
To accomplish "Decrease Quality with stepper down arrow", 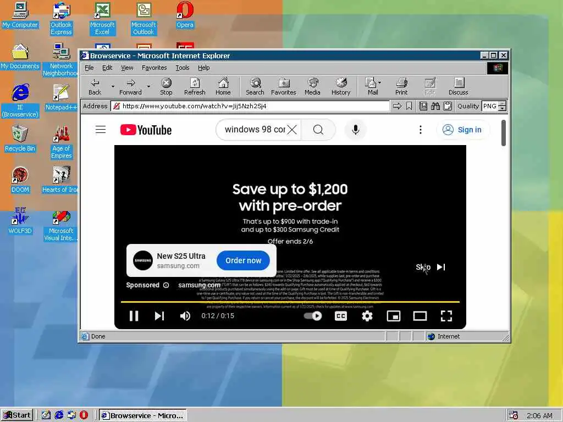I will pos(503,108).
